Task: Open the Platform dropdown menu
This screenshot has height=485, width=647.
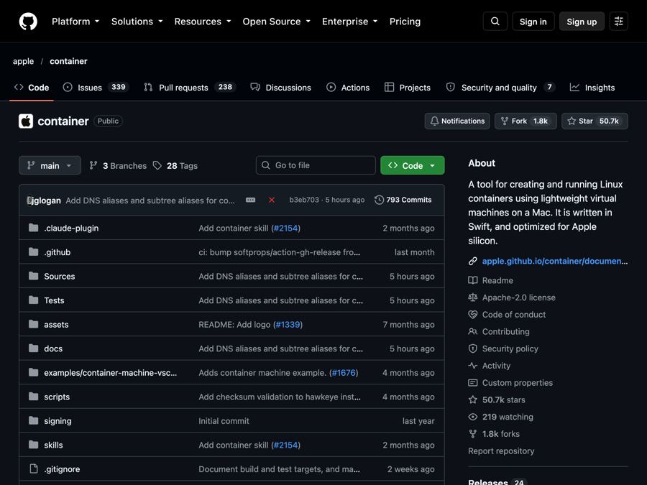Action: pyautogui.click(x=75, y=22)
